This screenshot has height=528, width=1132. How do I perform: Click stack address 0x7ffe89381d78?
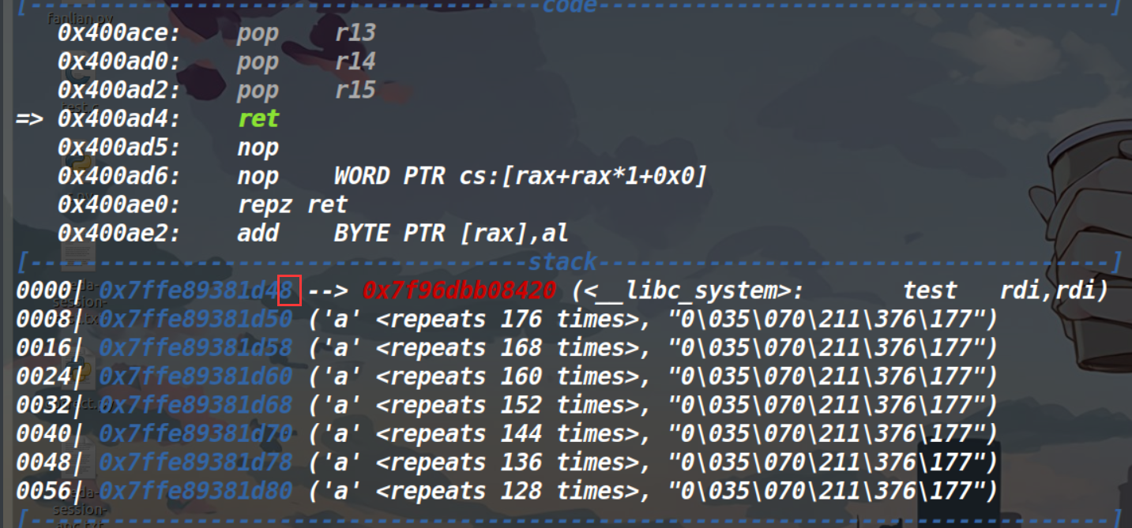(x=195, y=462)
